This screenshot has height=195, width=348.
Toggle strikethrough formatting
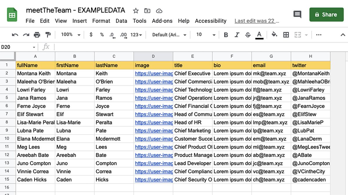coord(248,35)
